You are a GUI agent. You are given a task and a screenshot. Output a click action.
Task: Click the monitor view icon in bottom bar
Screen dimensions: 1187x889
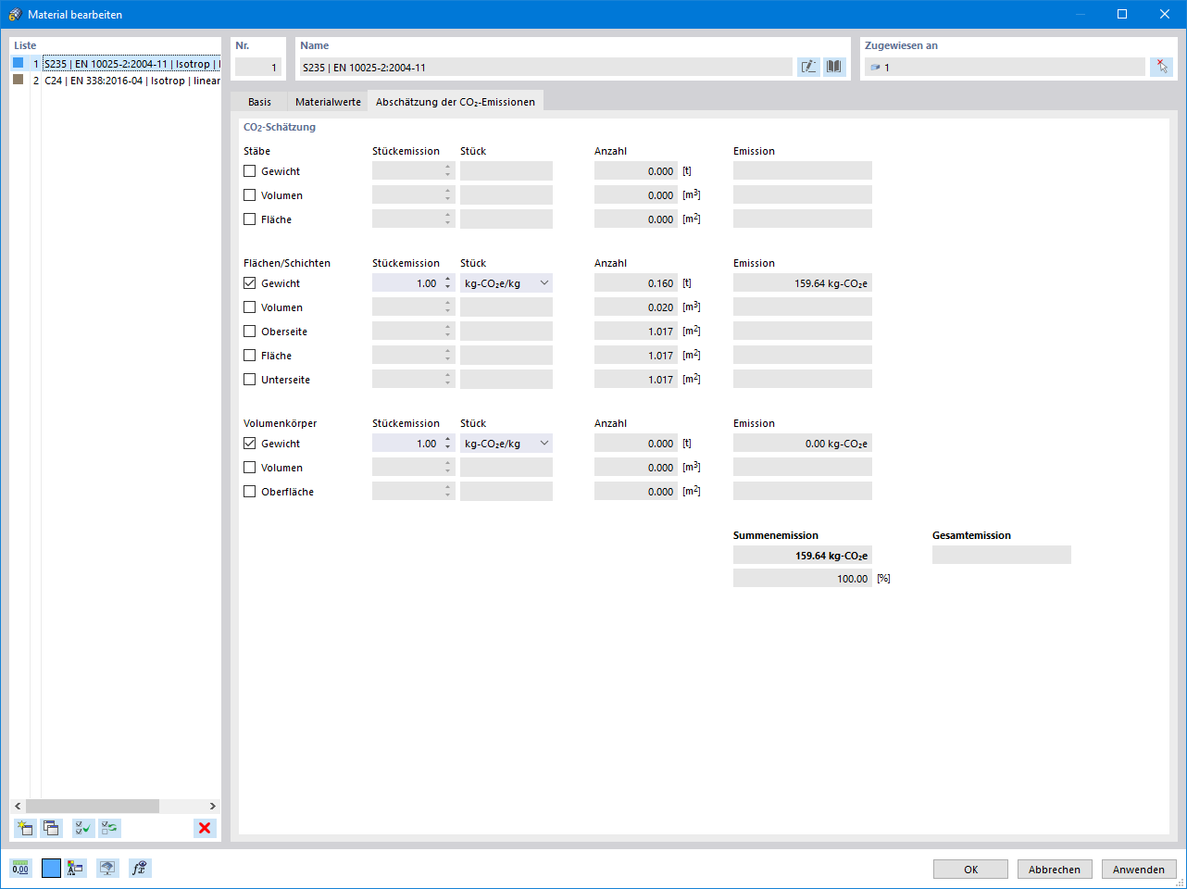click(108, 868)
